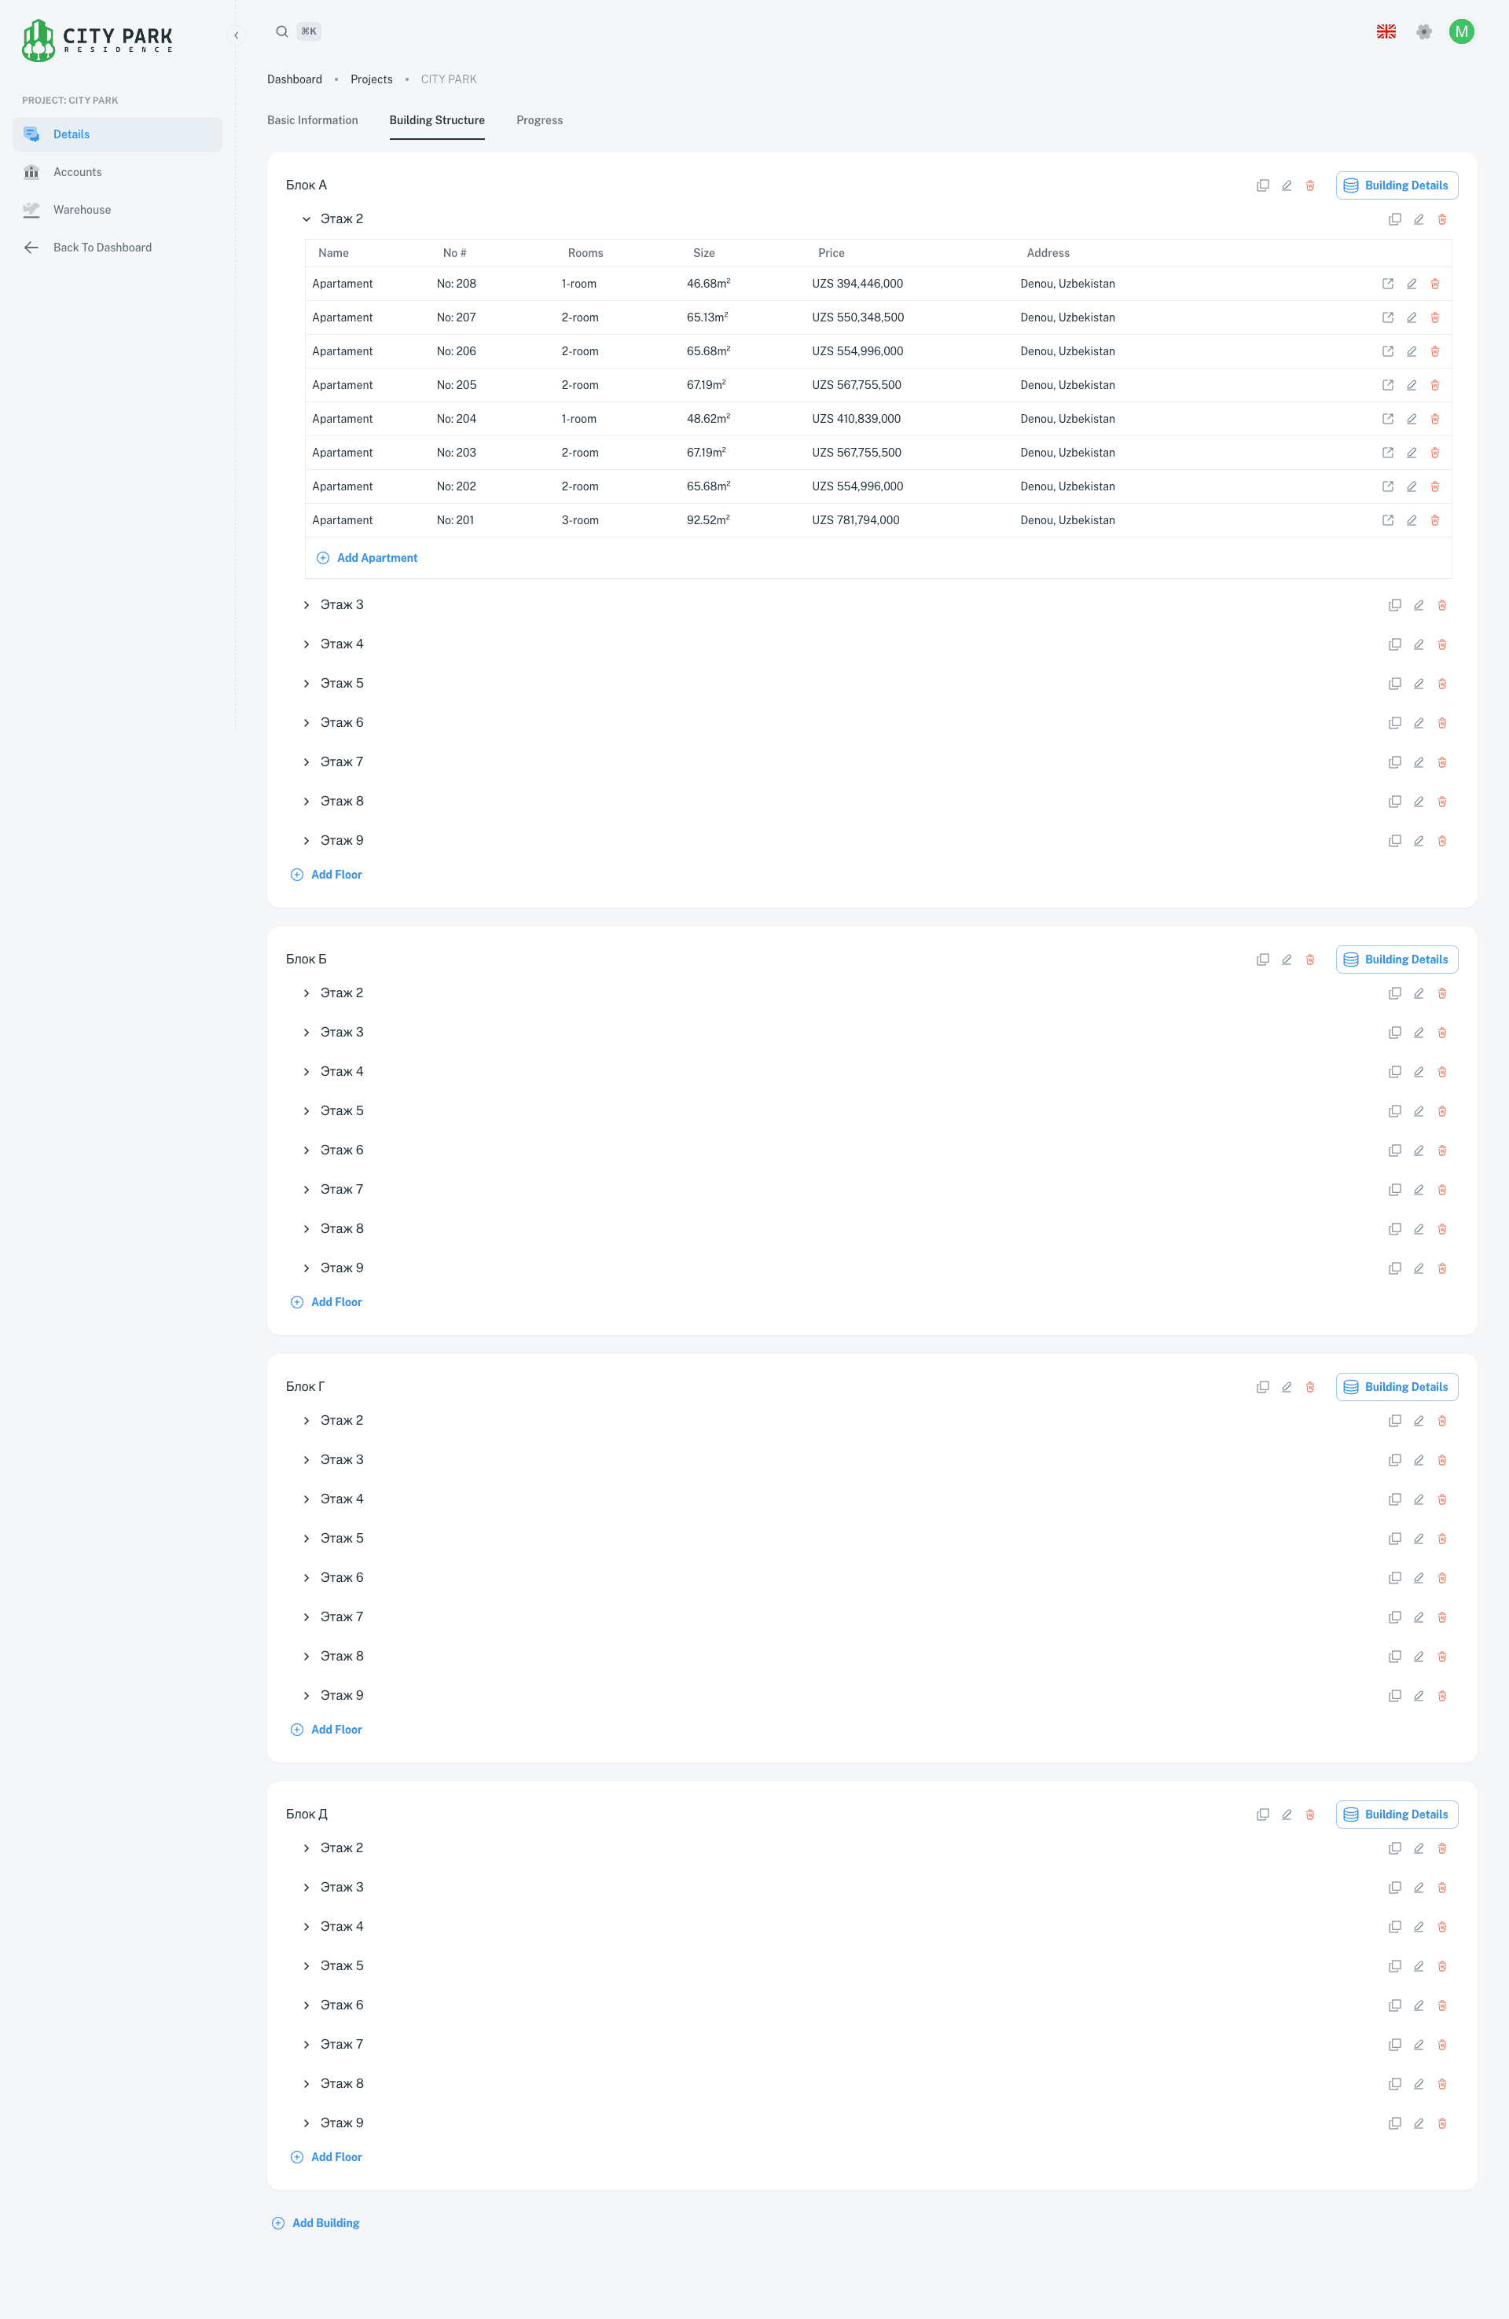Viewport: 1509px width, 2319px height.
Task: Duplicate Блок А with copy icon
Action: [x=1262, y=185]
